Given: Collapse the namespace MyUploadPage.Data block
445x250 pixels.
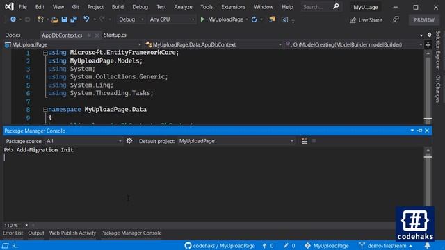Looking at the screenshot, I should 45,110.
